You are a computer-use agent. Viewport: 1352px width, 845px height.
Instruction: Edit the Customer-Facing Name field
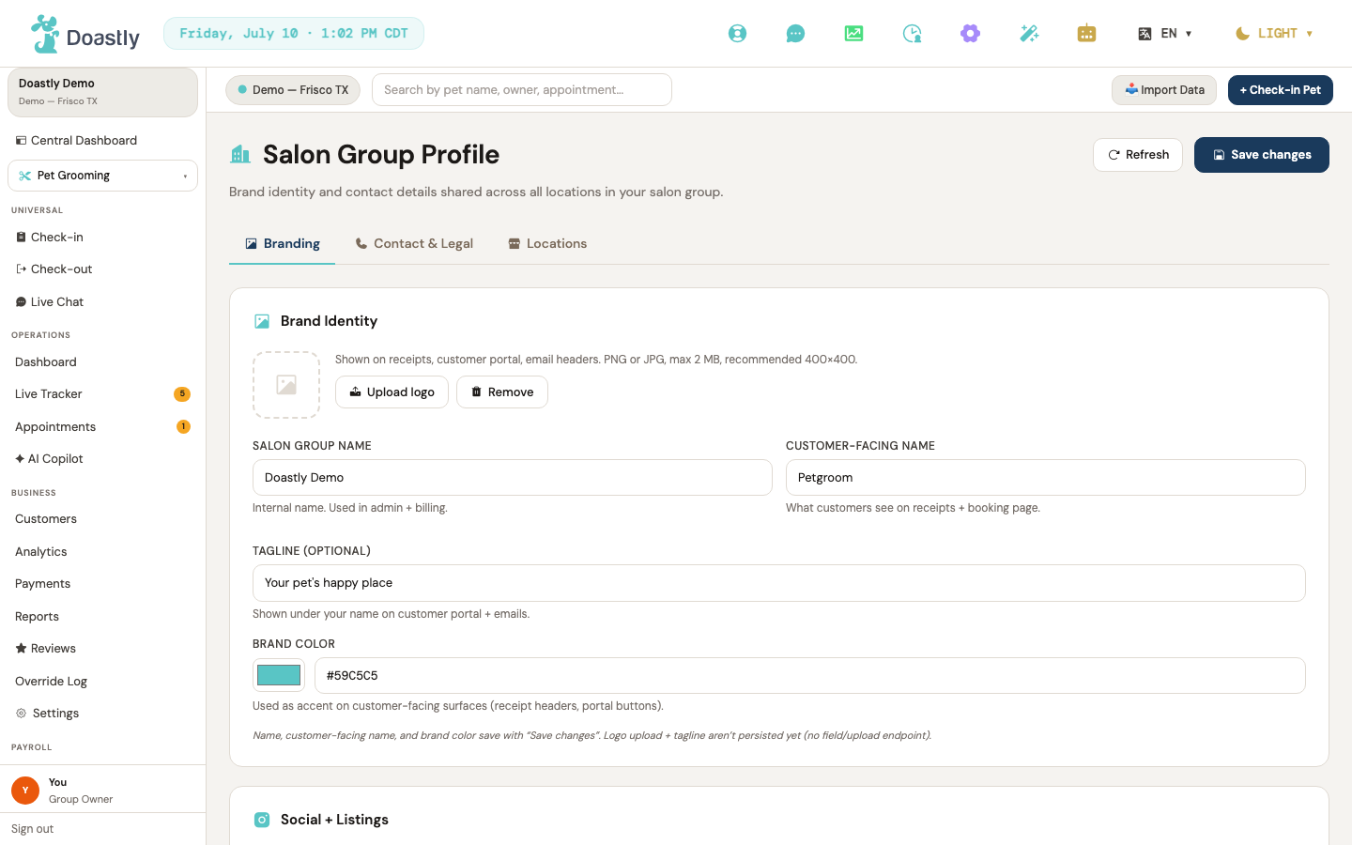1046,478
